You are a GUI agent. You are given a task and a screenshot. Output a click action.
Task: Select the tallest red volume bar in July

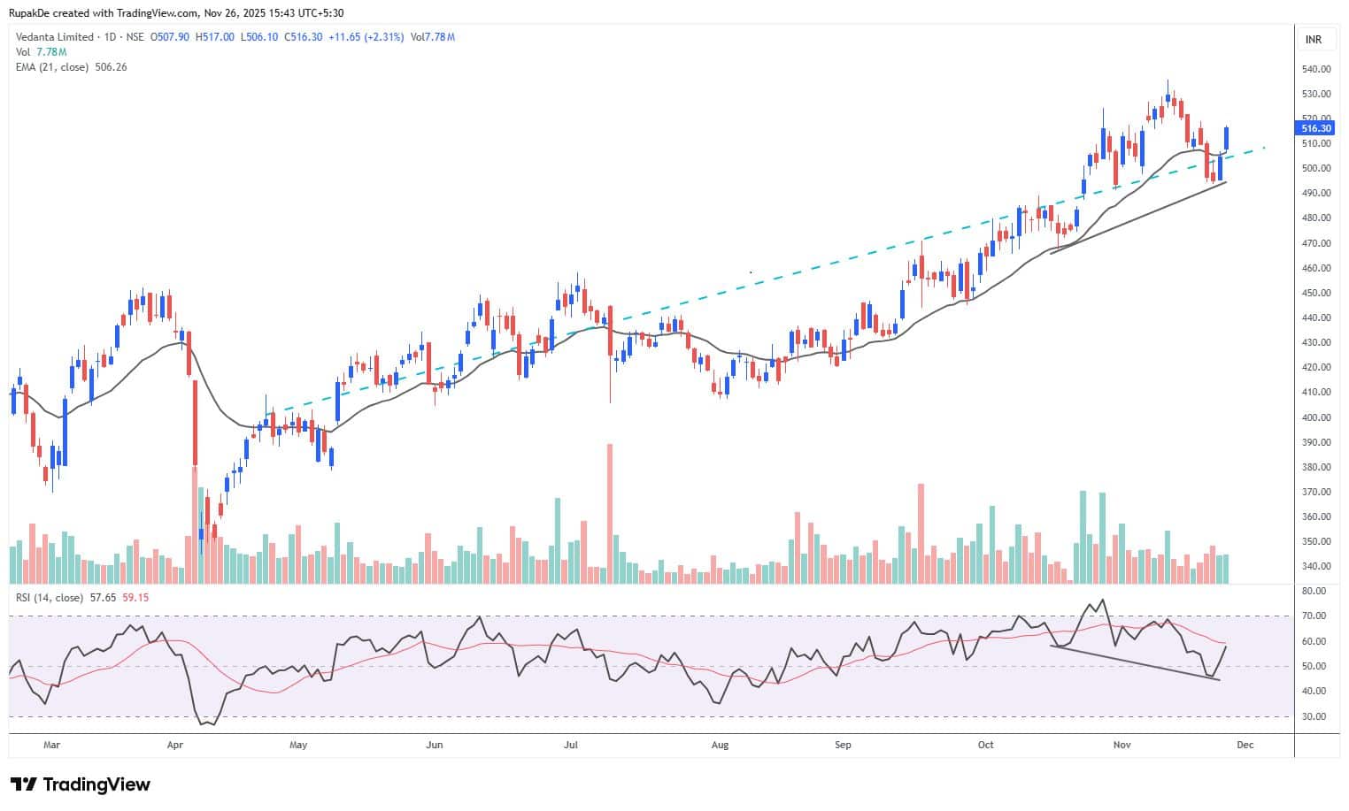(x=610, y=513)
